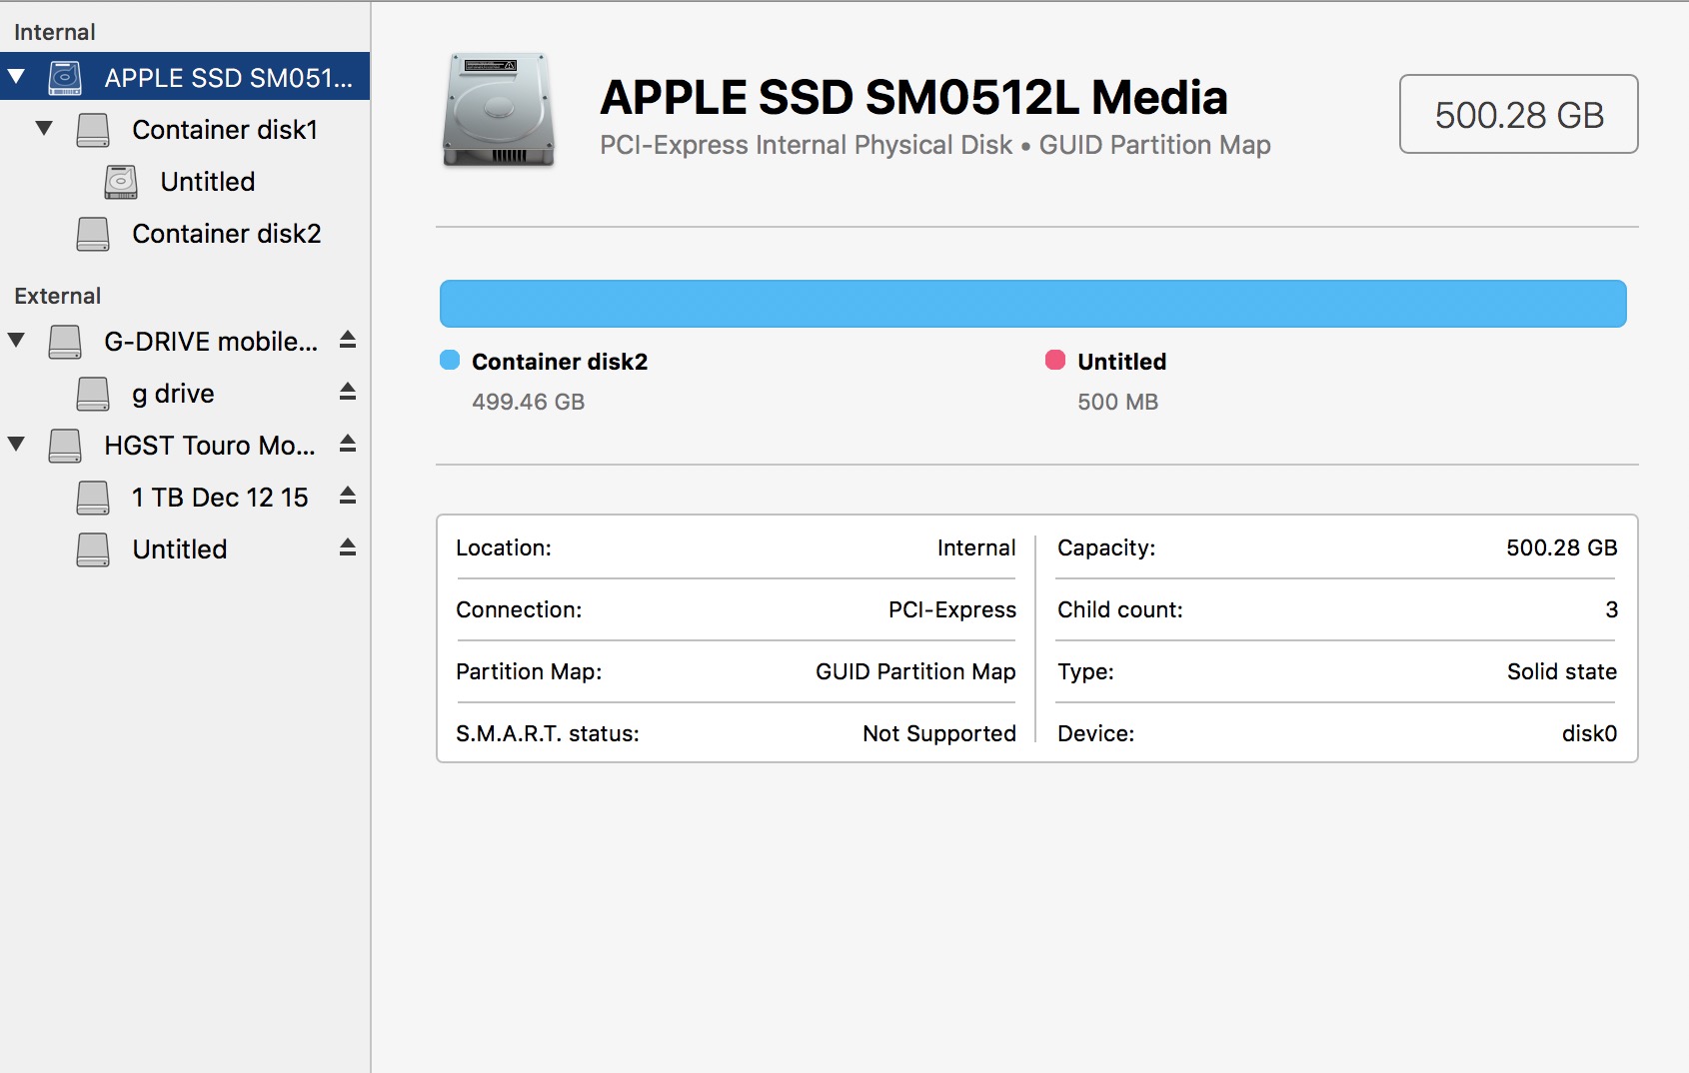Click the Partition Map value GUID Partition Map

(x=915, y=671)
